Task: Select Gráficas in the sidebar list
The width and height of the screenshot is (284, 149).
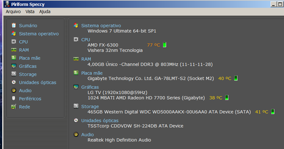Action: 28,66
